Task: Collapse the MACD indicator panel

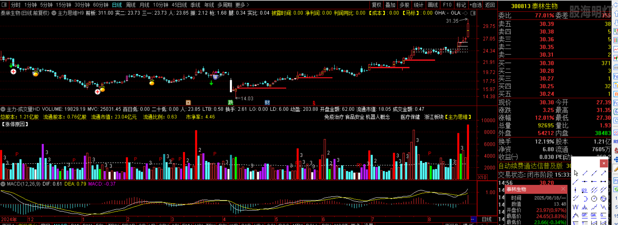Action: point(3,184)
